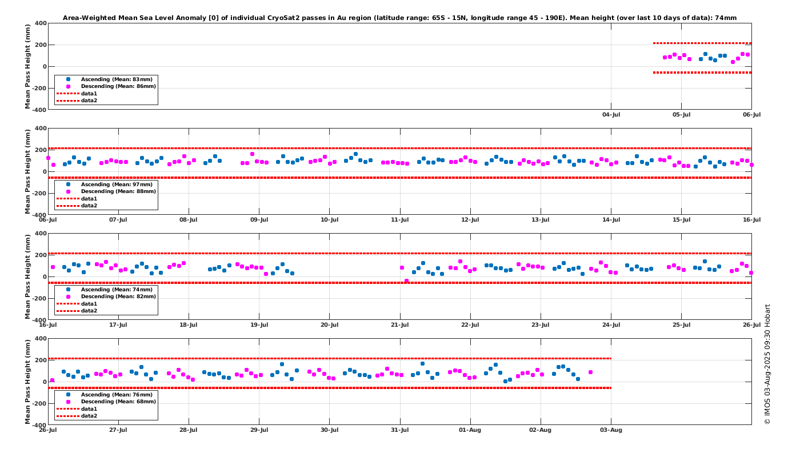Click the '21-Jul' date tick label

tap(400, 325)
